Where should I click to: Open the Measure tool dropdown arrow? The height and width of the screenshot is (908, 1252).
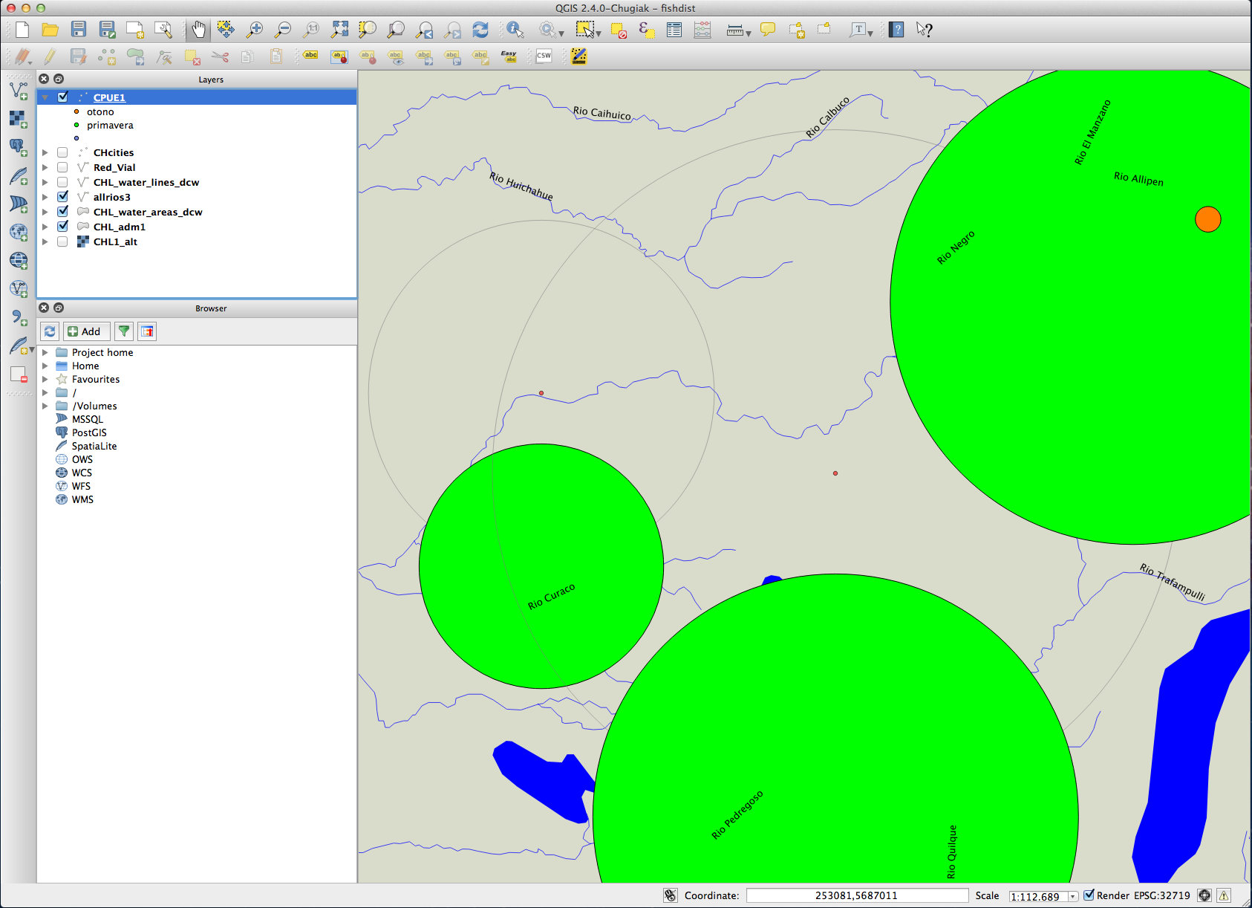pos(749,33)
